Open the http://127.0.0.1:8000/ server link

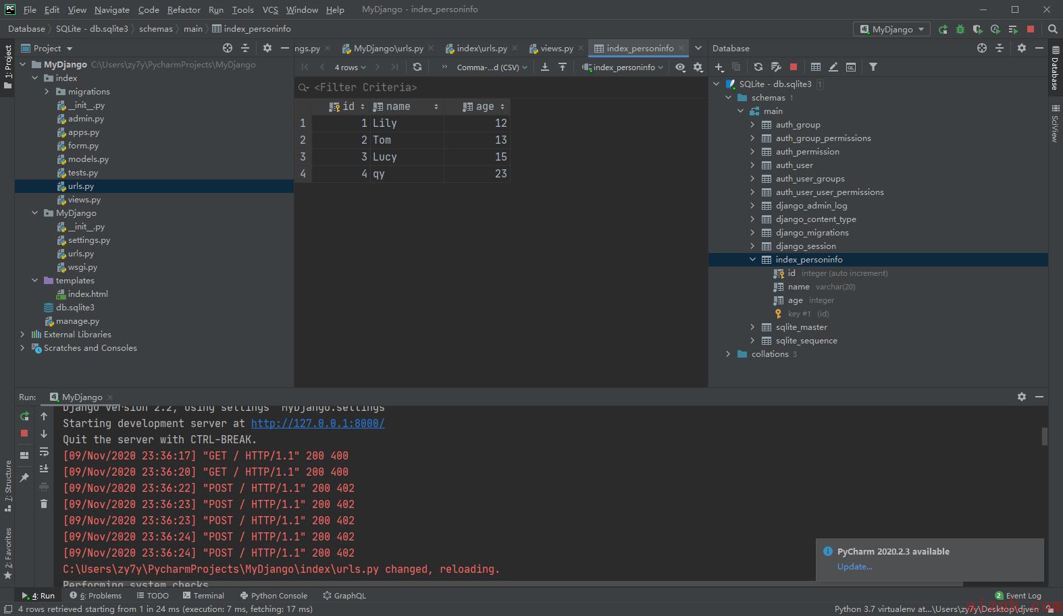point(317,423)
